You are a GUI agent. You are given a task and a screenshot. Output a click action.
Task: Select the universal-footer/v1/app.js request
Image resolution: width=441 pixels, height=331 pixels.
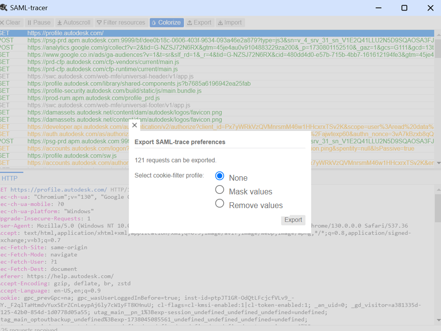point(217,105)
